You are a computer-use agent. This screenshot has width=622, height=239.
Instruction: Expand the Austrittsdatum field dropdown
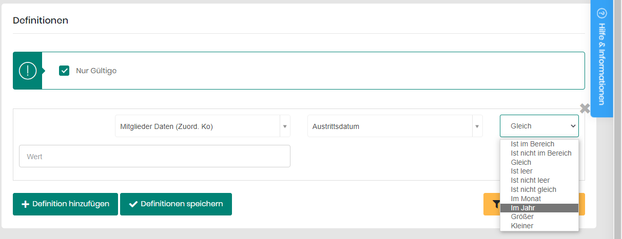395,126
